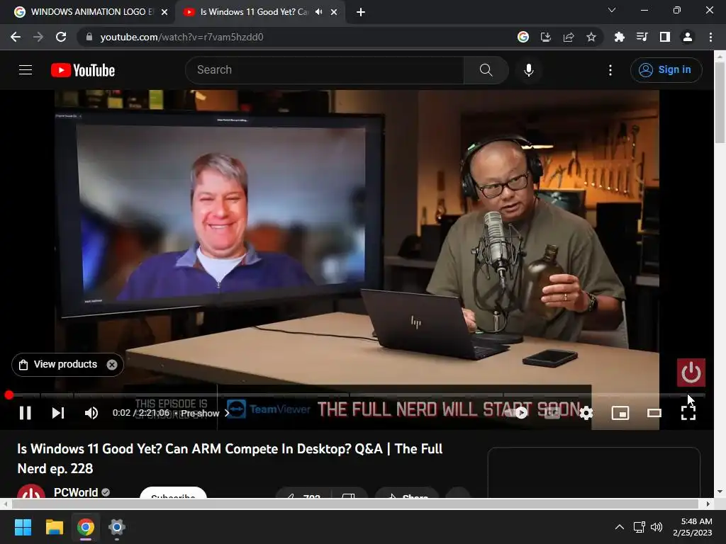Start voice search with the microphone icon
The image size is (726, 544).
[529, 70]
